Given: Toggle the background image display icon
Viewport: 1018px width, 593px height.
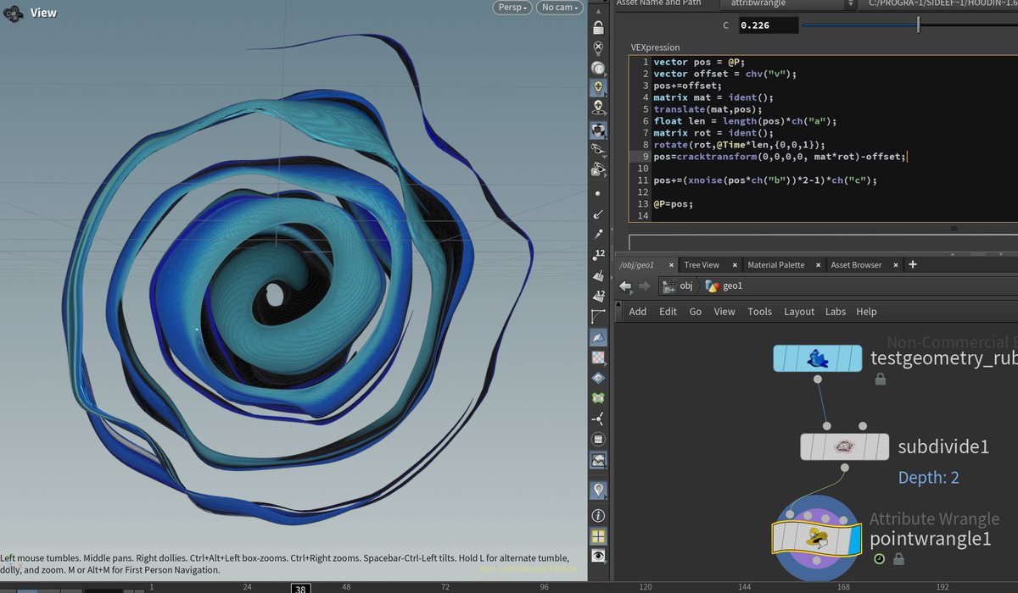Looking at the screenshot, I should tap(599, 461).
